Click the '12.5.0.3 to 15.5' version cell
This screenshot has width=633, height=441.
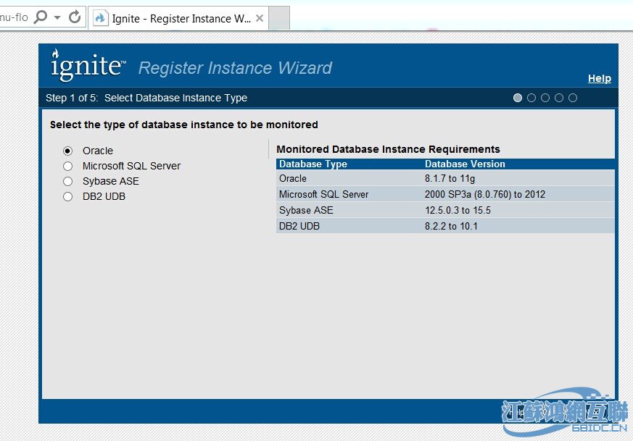[458, 211]
